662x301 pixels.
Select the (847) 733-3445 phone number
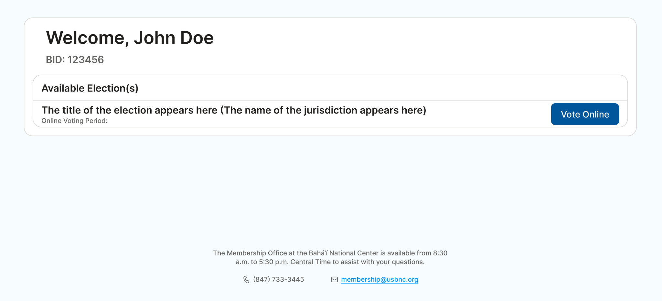click(278, 279)
